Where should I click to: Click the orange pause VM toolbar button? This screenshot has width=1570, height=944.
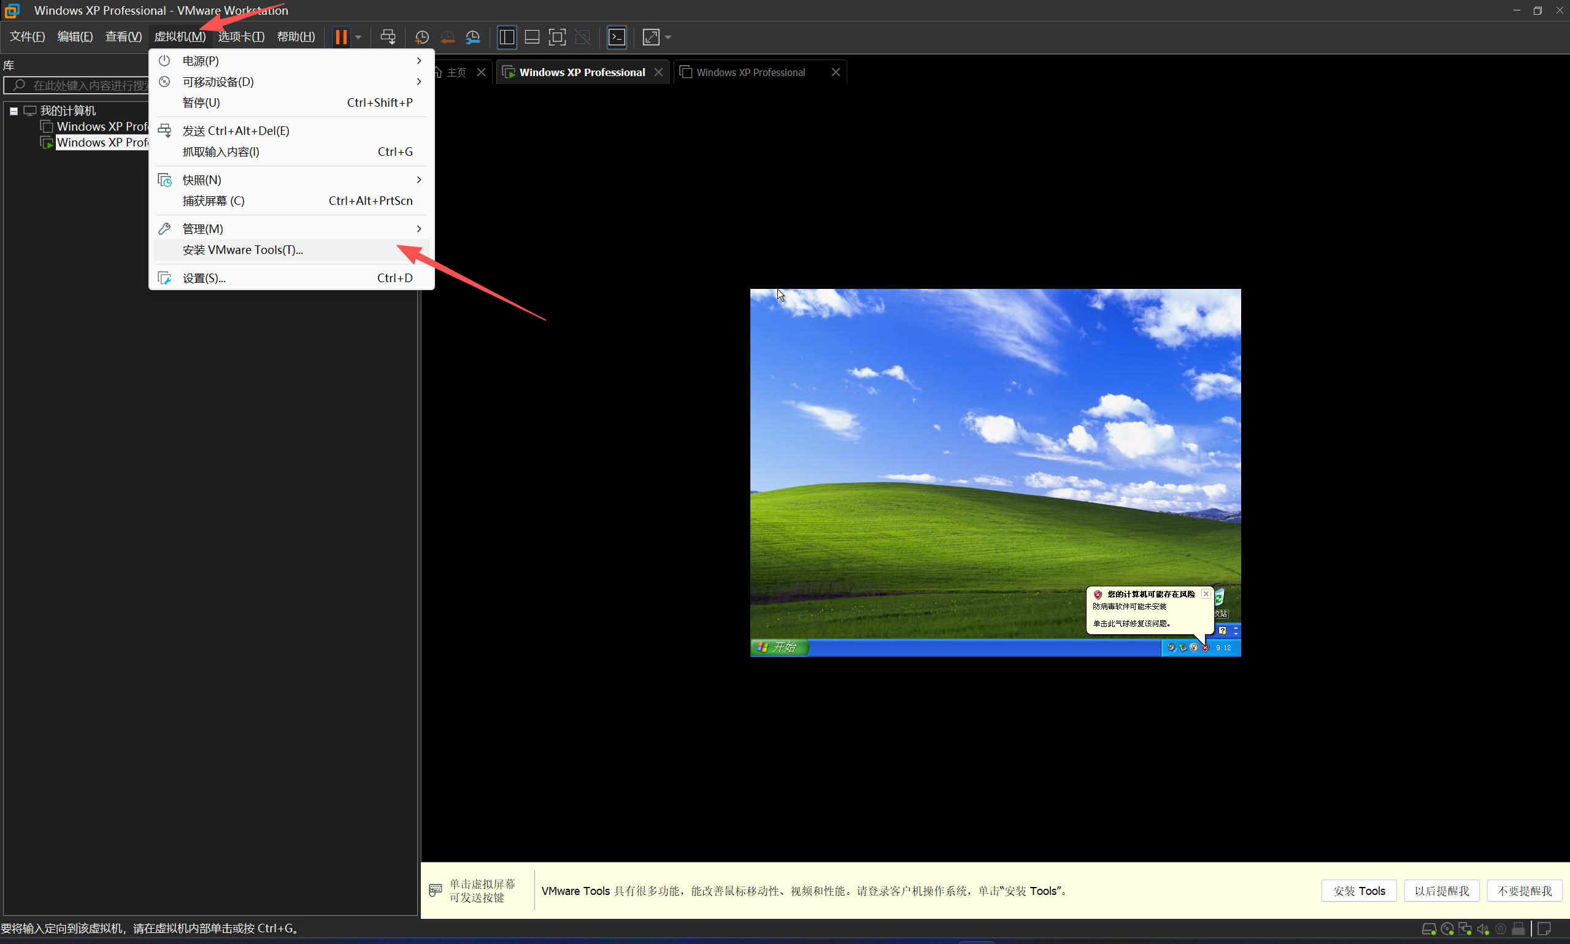pyautogui.click(x=341, y=37)
